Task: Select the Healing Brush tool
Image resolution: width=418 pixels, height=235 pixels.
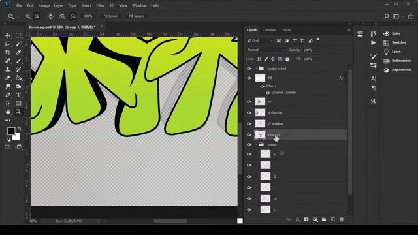Action: pos(8,61)
